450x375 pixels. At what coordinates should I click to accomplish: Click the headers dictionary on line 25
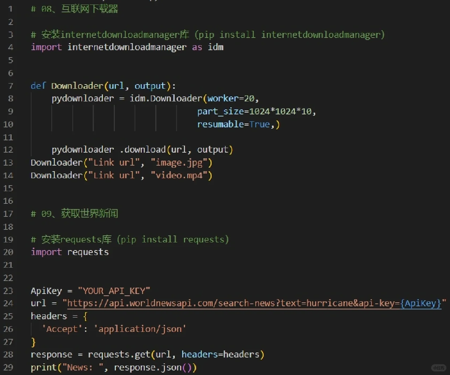49,316
